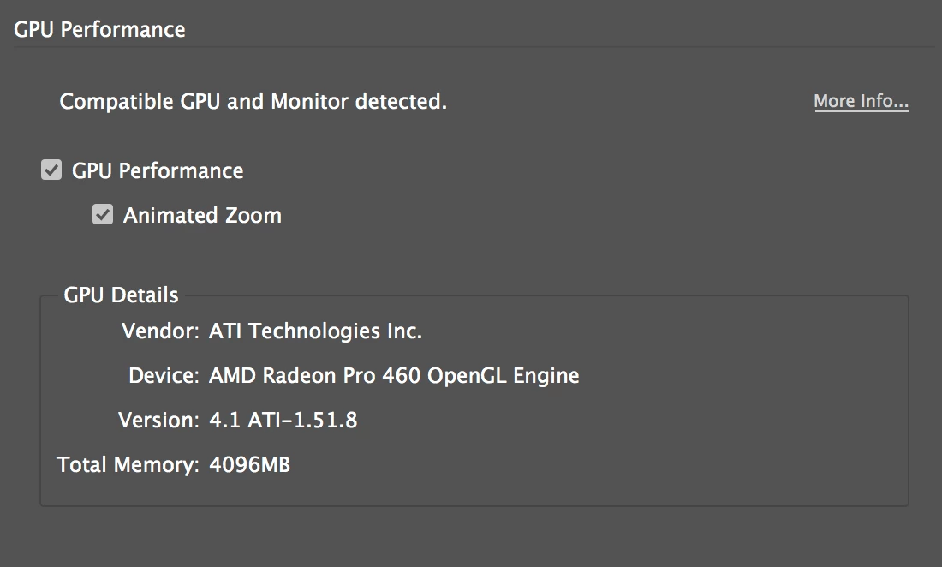Viewport: 942px width, 567px height.
Task: Click the word 'Monitor' in status message
Action: tap(309, 102)
